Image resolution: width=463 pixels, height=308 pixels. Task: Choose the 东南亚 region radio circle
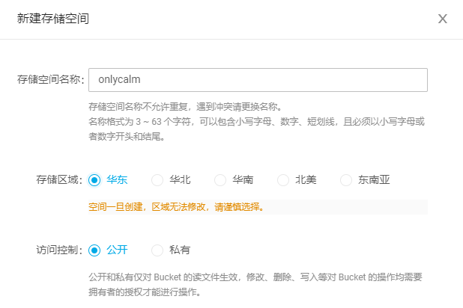click(x=346, y=179)
